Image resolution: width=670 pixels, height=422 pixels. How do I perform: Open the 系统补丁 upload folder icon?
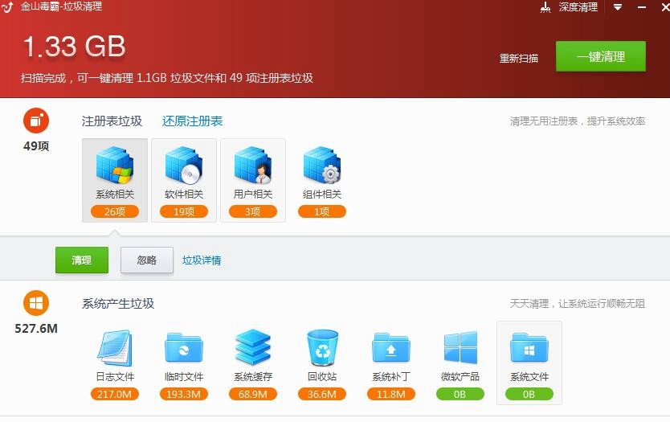(x=391, y=347)
